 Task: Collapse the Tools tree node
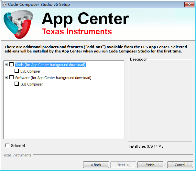coord(6,65)
